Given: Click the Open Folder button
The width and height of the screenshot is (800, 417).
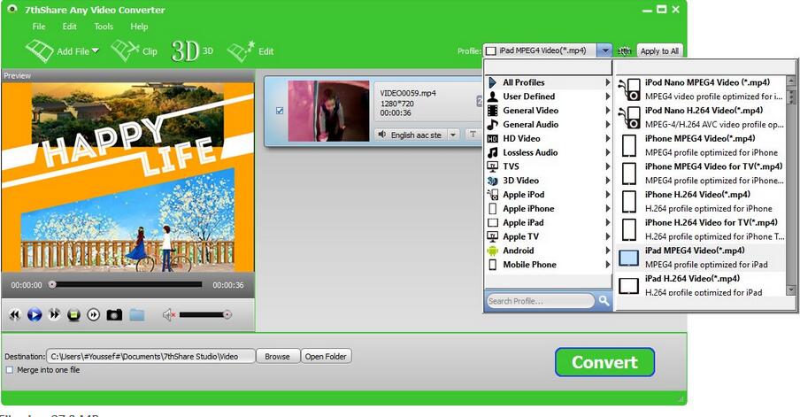Looking at the screenshot, I should [x=326, y=356].
